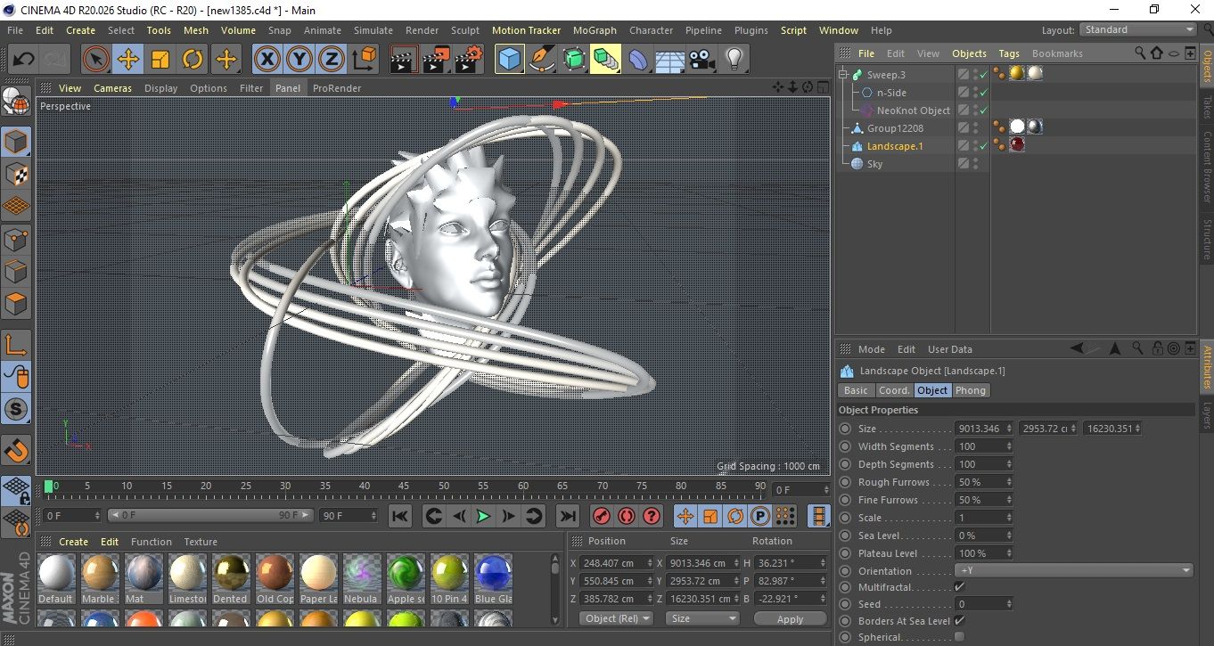Click the Seed value field

(984, 604)
